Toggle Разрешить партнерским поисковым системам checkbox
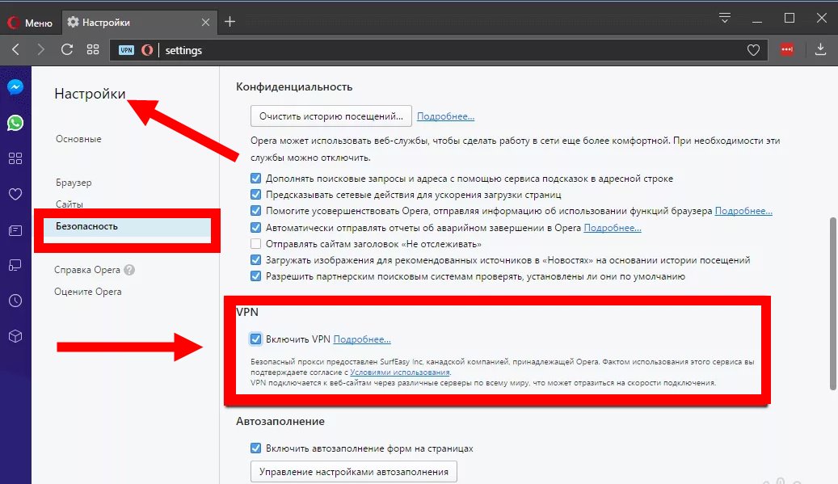This screenshot has height=484, width=838. (x=256, y=276)
